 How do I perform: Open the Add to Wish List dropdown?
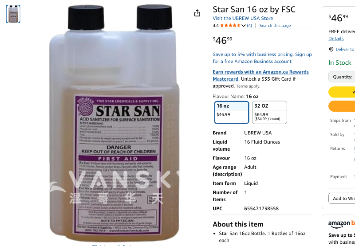[x=342, y=198]
